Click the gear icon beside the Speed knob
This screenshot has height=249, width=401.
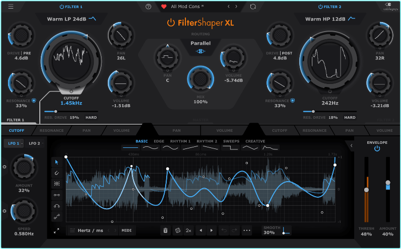click(x=5, y=211)
